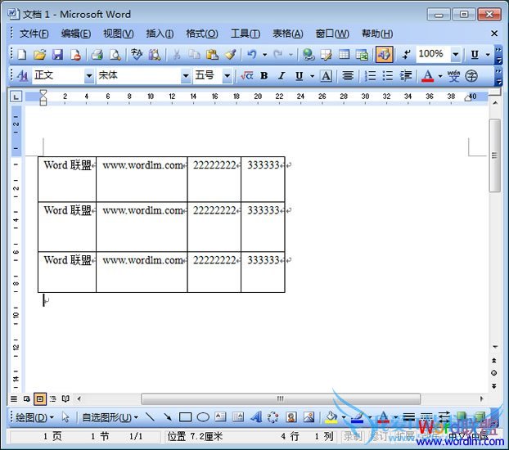Save the document with floppy icon
Image resolution: width=509 pixels, height=450 pixels.
coord(57,55)
